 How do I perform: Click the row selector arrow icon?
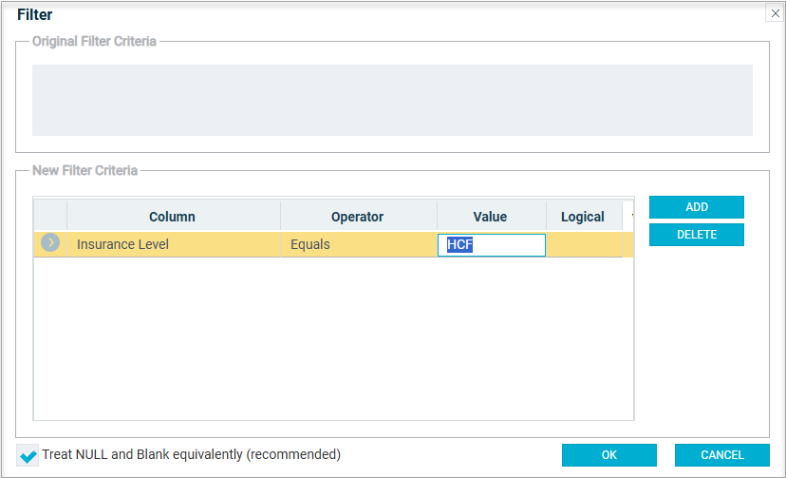click(50, 242)
